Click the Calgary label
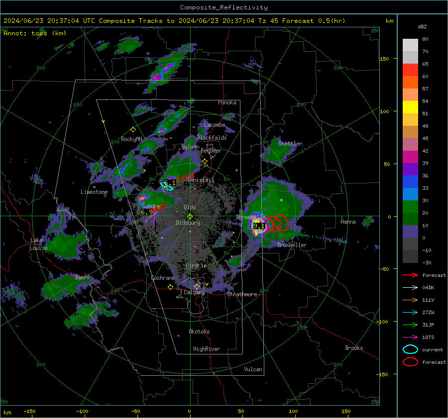This screenshot has height=418, width=448. pos(194,292)
